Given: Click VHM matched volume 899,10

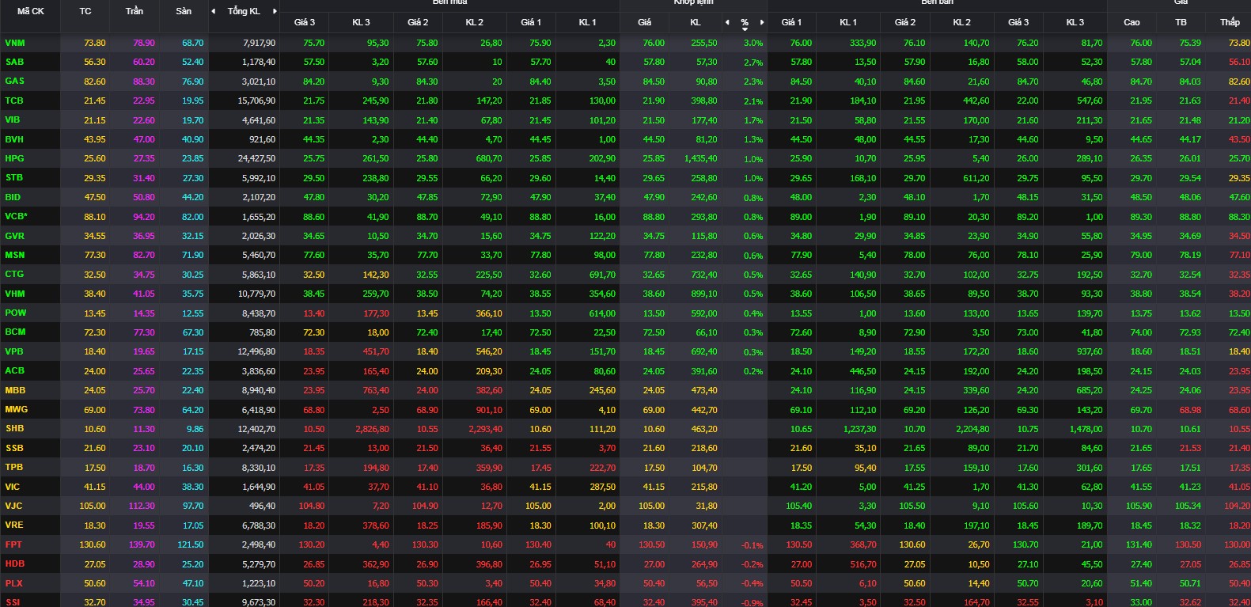Looking at the screenshot, I should pos(704,294).
